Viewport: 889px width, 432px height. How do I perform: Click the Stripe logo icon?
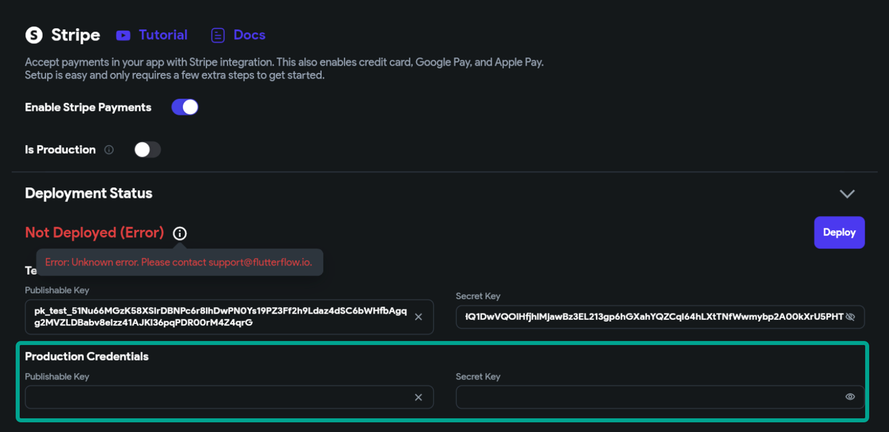click(x=34, y=35)
